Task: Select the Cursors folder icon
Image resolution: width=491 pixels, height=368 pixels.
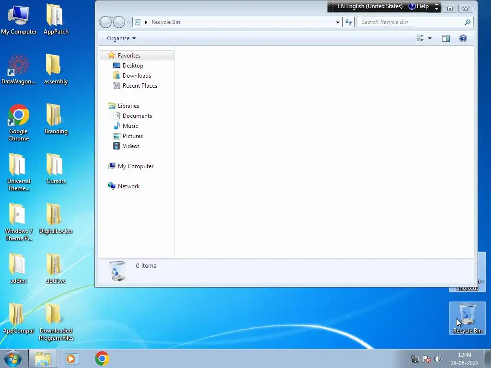Action: [x=56, y=169]
